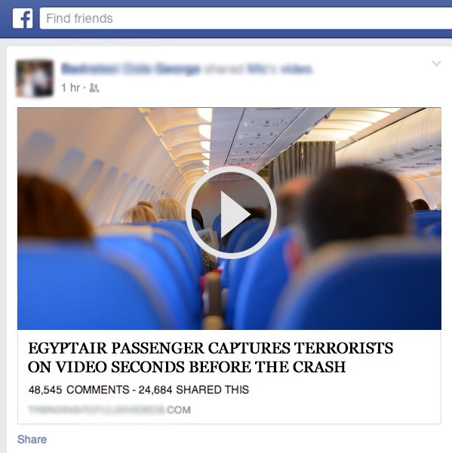Click the headline line ON VIDEO SECONDS BEFORE THE CRASH
452x453 pixels.
click(x=186, y=367)
